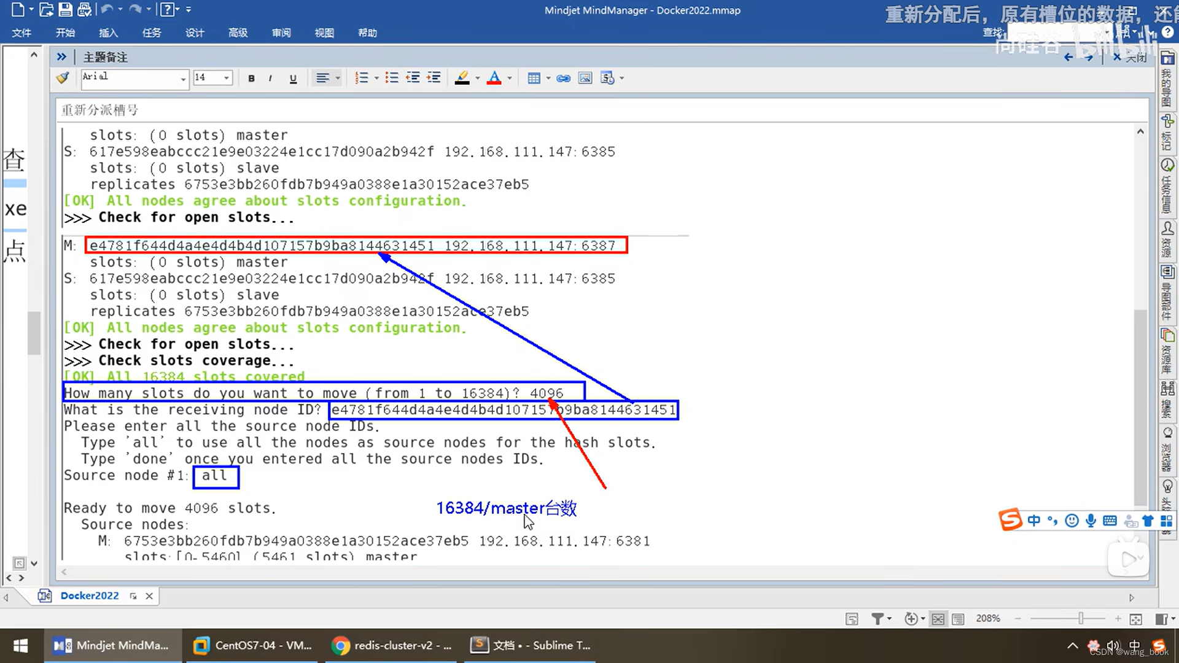This screenshot has width=1179, height=663.
Task: Click the bulleted list icon
Action: (x=391, y=78)
